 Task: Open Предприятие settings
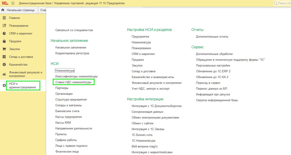pyautogui.click(x=140, y=36)
